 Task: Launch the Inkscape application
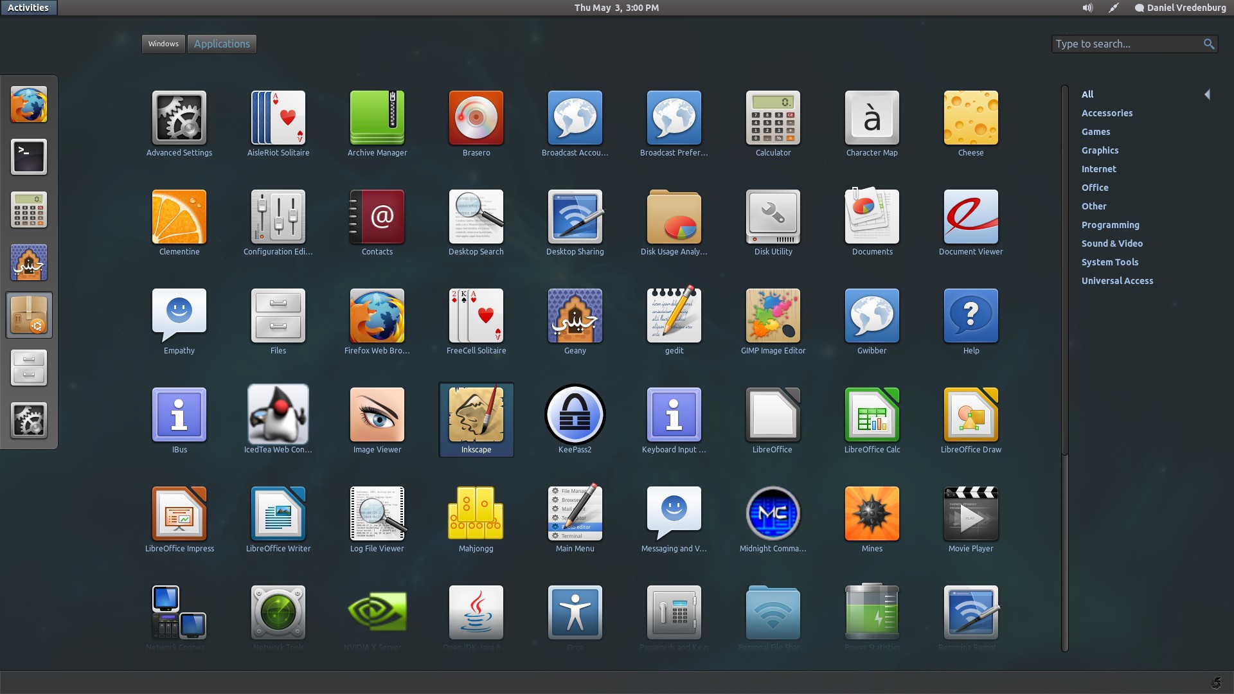(476, 420)
